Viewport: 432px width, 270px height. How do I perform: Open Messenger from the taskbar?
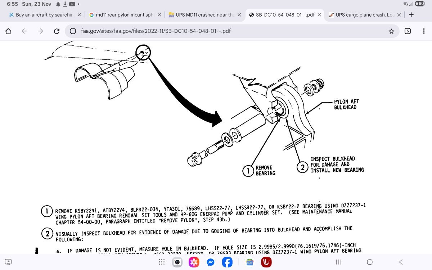pyautogui.click(x=211, y=262)
